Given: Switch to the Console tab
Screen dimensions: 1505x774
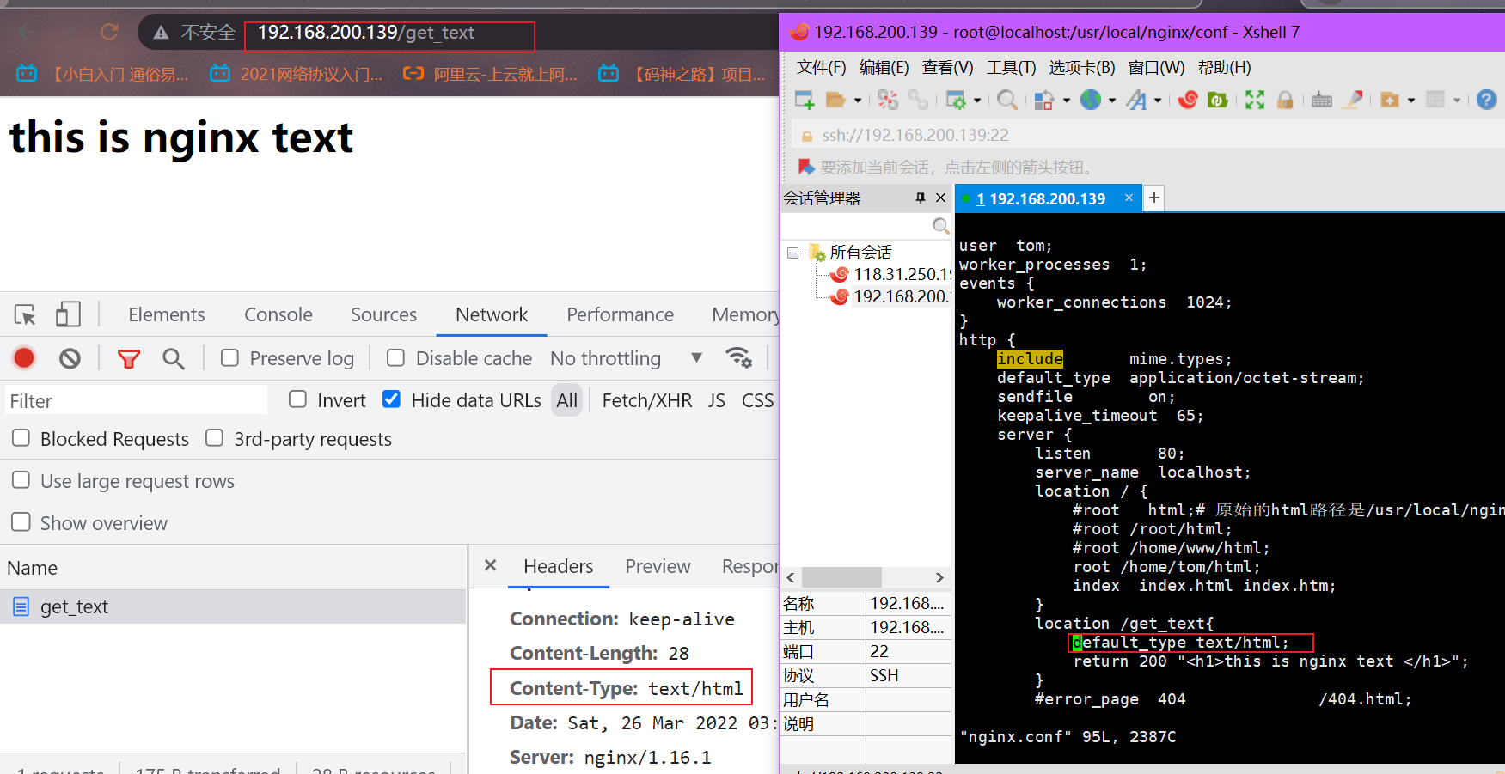Looking at the screenshot, I should click(x=278, y=315).
